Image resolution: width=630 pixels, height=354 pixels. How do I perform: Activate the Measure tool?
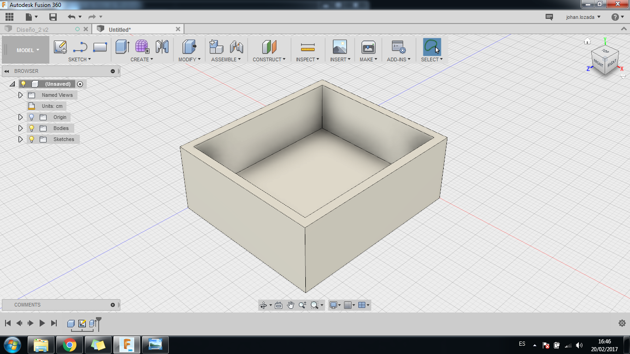(307, 47)
